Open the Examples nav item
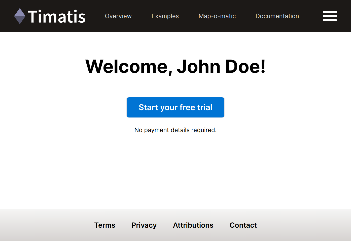This screenshot has width=351, height=241. (165, 16)
